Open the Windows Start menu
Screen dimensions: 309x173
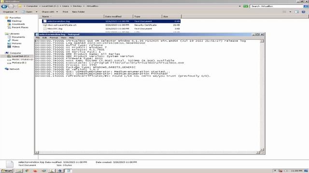[x=7, y=171]
